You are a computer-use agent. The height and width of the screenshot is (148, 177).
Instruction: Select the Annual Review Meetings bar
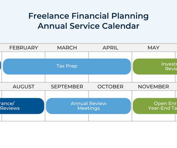[x=88, y=106]
